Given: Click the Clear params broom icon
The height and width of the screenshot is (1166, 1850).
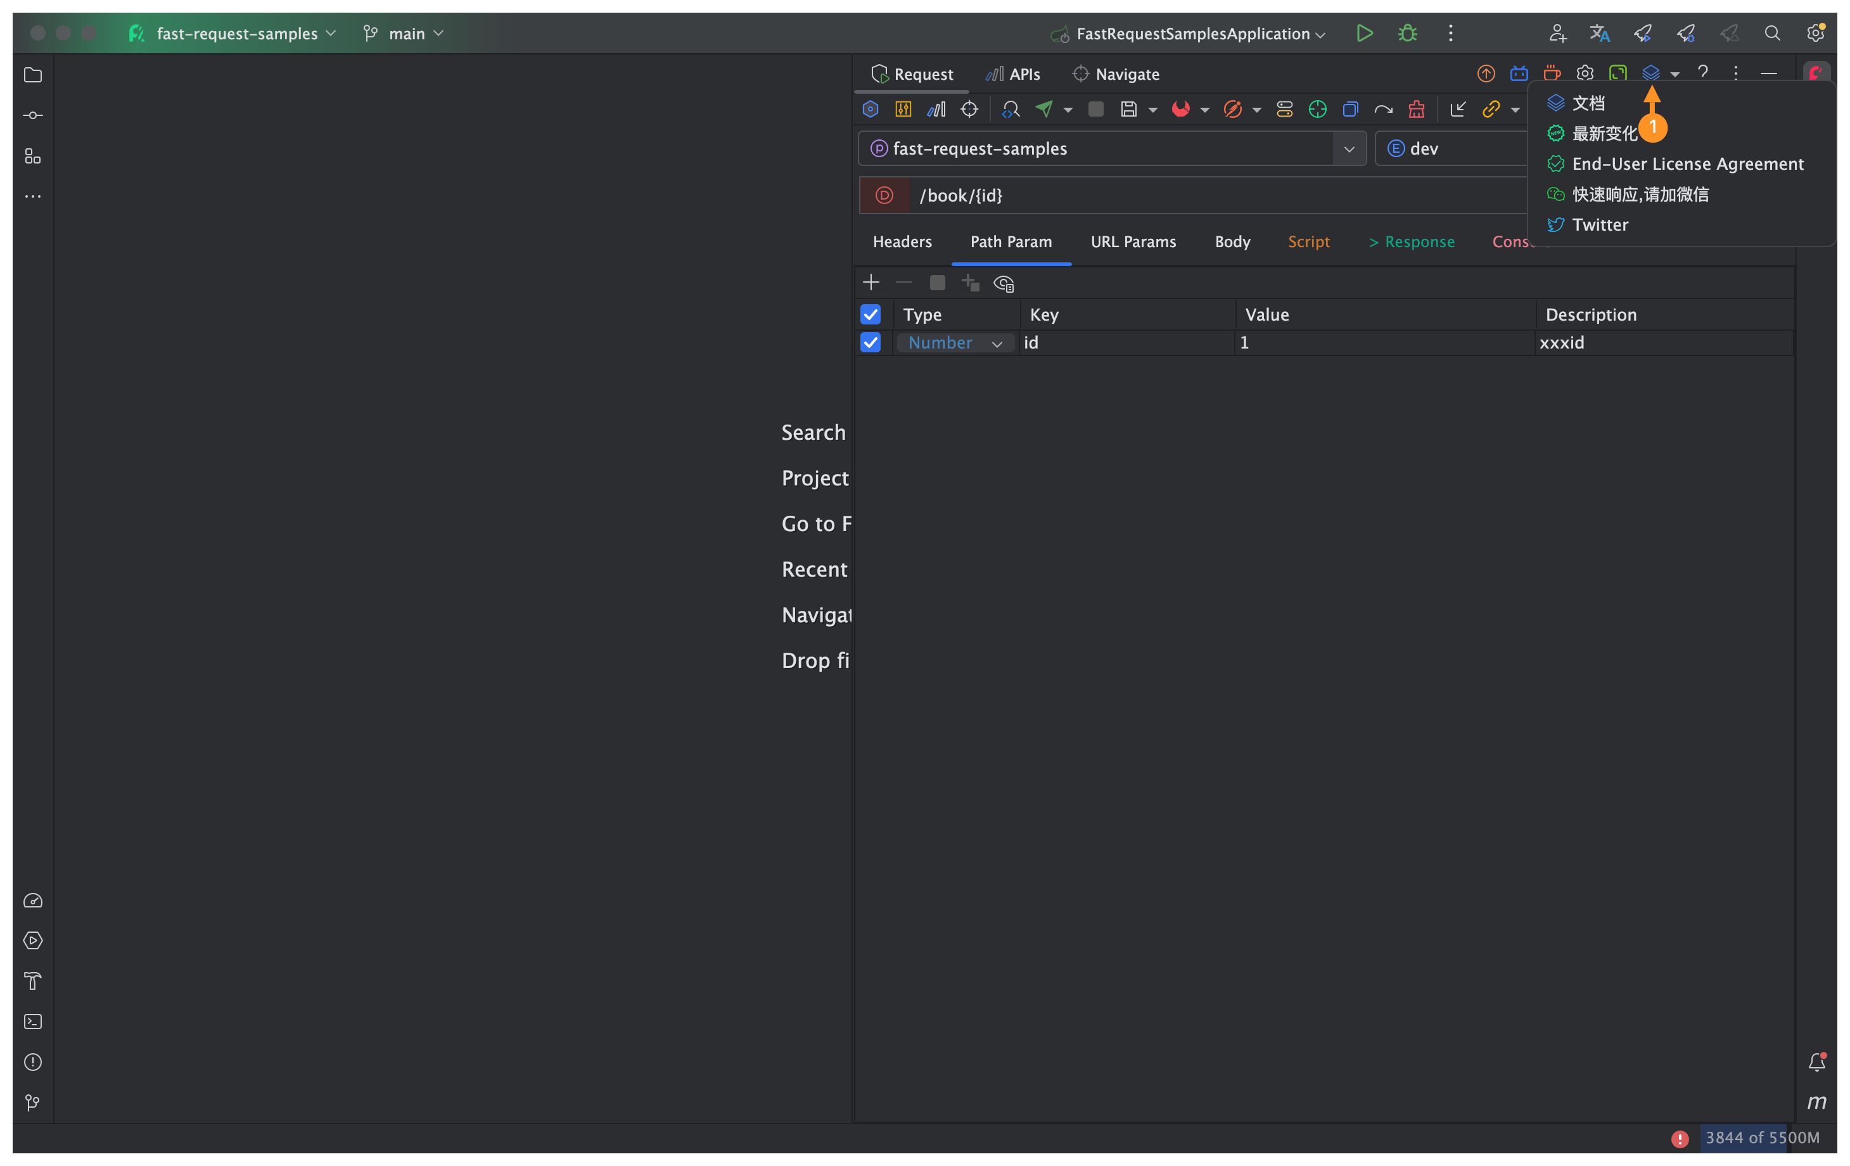Looking at the screenshot, I should 1416,109.
